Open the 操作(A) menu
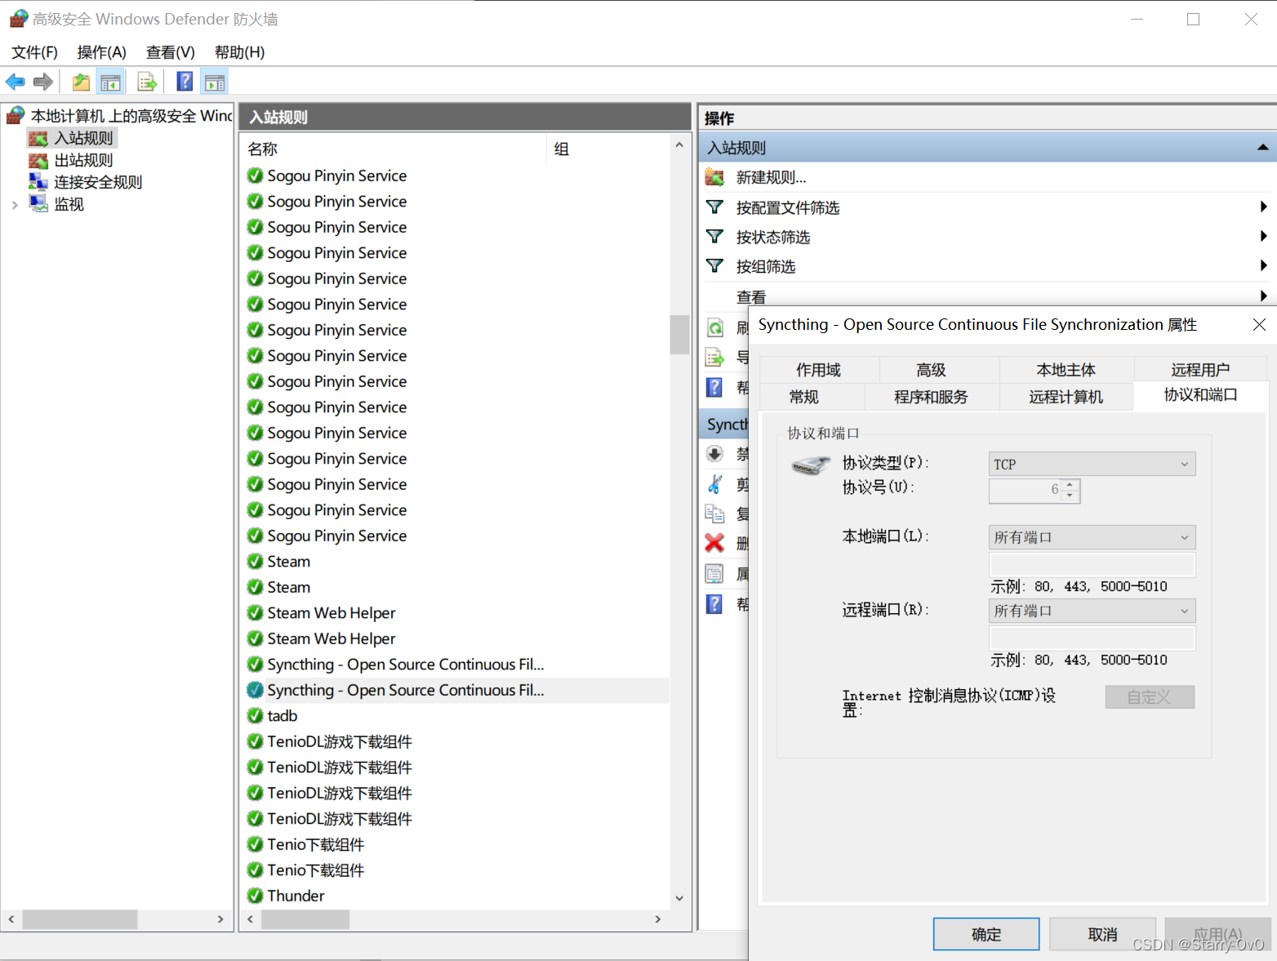The image size is (1277, 961). [x=101, y=52]
